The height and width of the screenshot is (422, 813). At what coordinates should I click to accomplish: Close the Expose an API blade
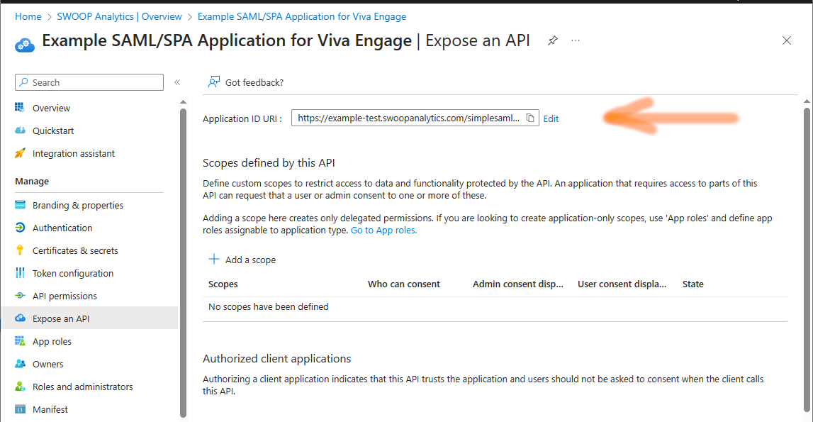click(787, 40)
